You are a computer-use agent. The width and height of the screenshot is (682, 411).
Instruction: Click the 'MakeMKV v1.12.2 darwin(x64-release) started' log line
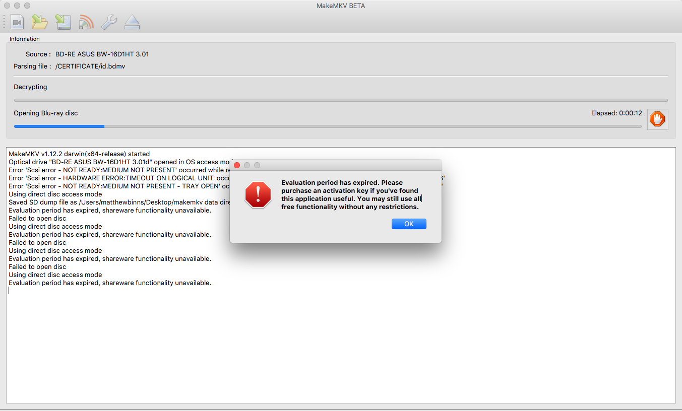(x=79, y=154)
